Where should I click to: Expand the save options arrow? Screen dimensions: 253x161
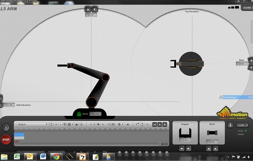click(73, 124)
